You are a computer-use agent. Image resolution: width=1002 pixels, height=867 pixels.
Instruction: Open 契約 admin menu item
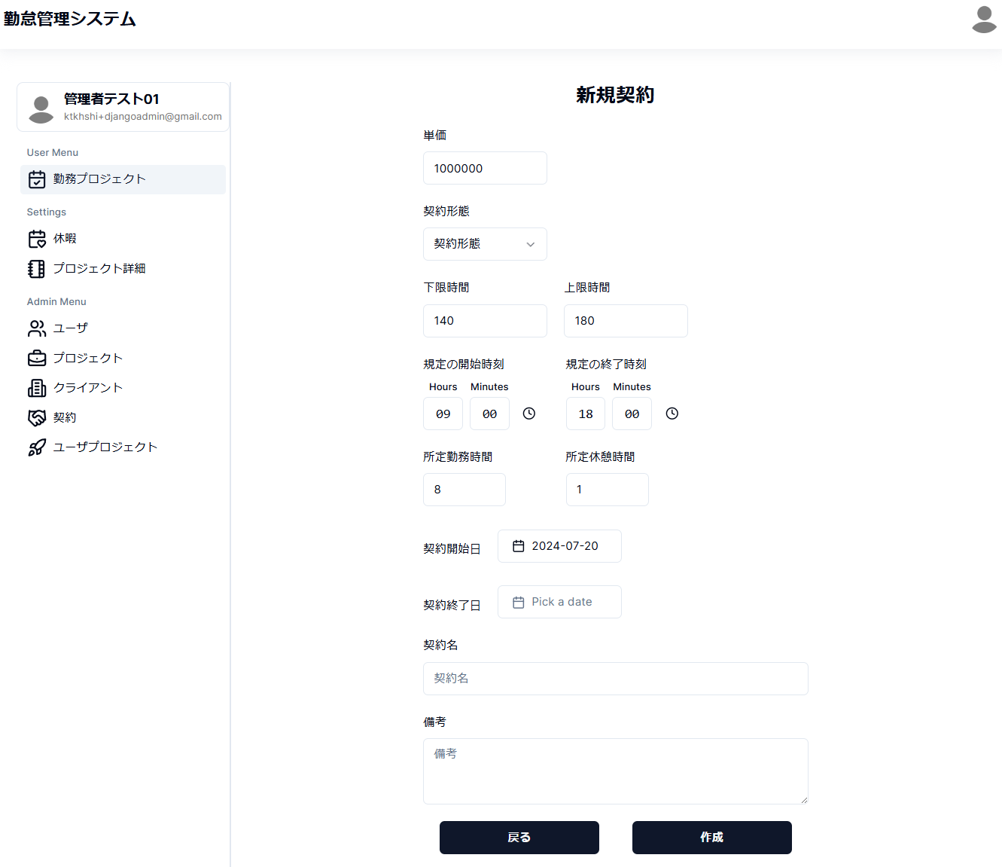point(123,417)
